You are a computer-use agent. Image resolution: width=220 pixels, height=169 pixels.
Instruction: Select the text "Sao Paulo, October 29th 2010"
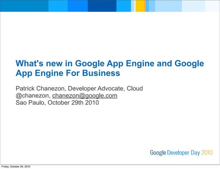pyautogui.click(x=57, y=103)
